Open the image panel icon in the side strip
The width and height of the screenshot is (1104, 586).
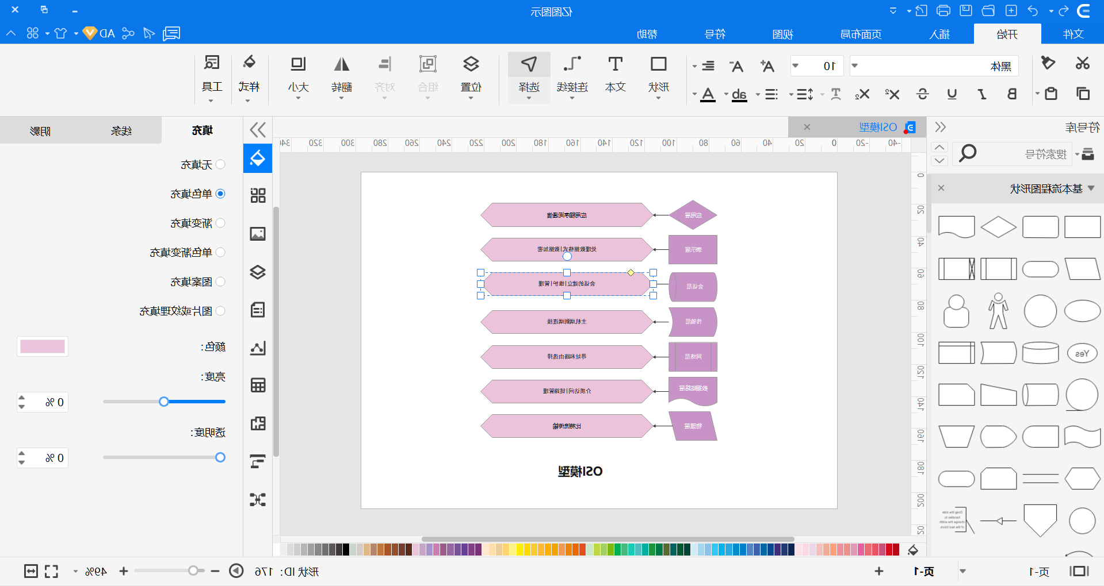coord(258,234)
